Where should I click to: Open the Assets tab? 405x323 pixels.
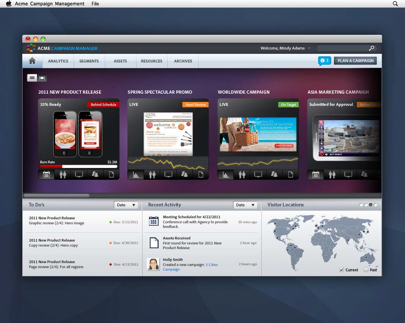pyautogui.click(x=120, y=61)
